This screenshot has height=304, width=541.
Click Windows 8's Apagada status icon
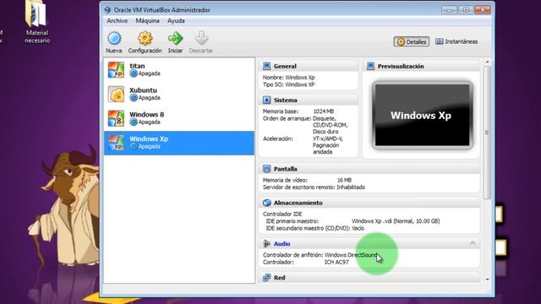pyautogui.click(x=134, y=122)
